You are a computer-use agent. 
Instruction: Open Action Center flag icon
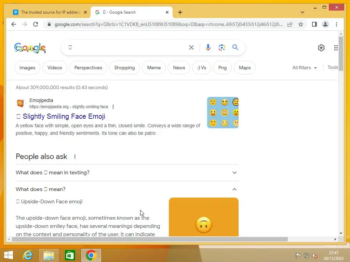298,255
